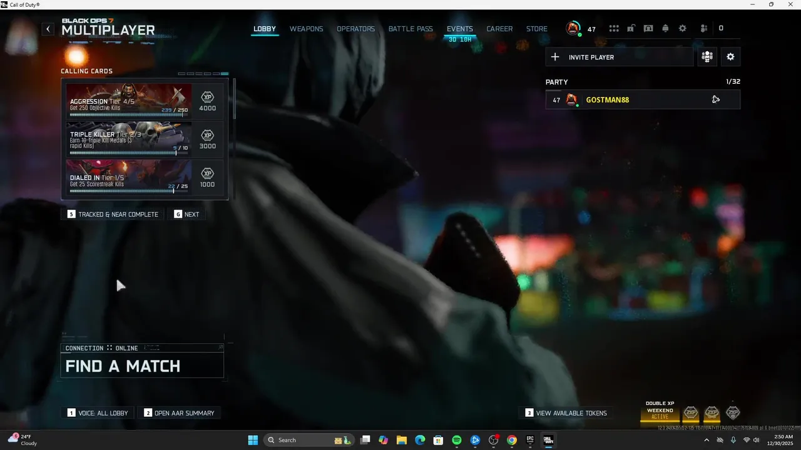Open settings gear in top header
Viewport: 801px width, 450px height.
pos(683,29)
